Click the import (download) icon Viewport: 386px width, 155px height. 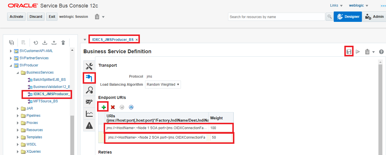45,43
